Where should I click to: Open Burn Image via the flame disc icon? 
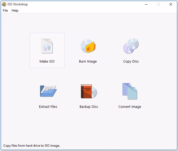tap(88, 46)
